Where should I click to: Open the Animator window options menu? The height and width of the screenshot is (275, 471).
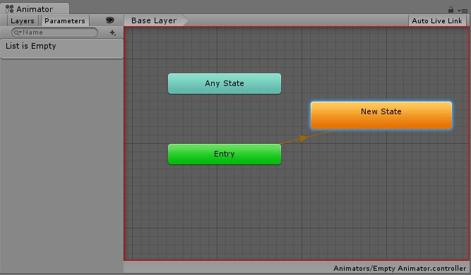[x=463, y=10]
